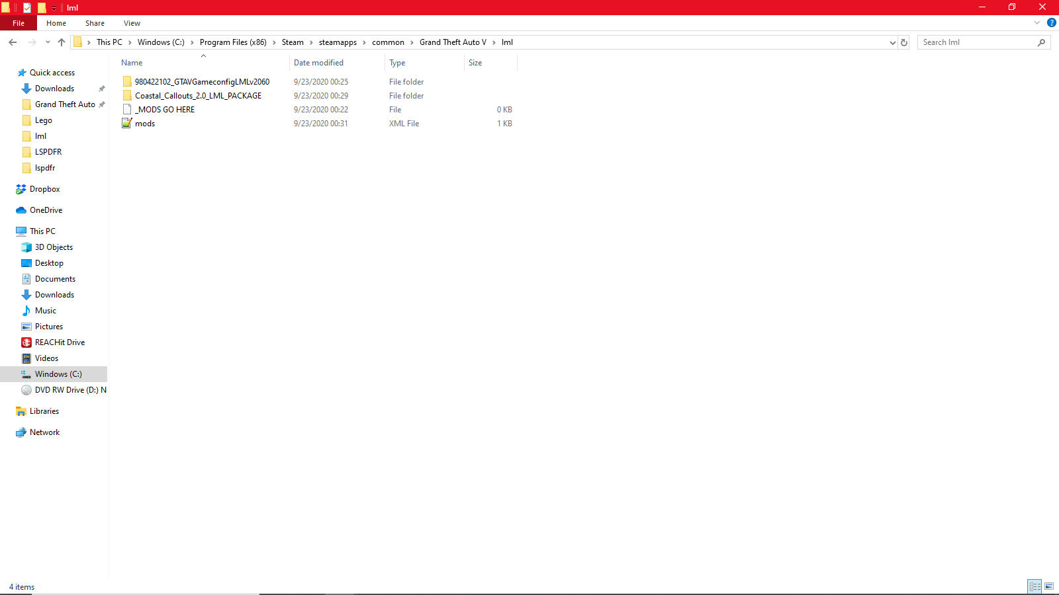
Task: Click the DVD RW Drive disc icon
Action: (26, 390)
